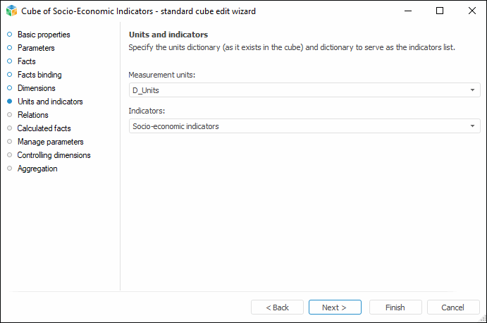Go to Manage parameters step
487x323 pixels.
tap(50, 142)
